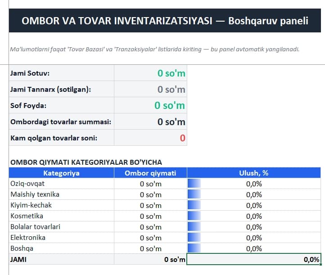
Task: Select the 'Kosmetika' category cell
Action: (x=62, y=216)
